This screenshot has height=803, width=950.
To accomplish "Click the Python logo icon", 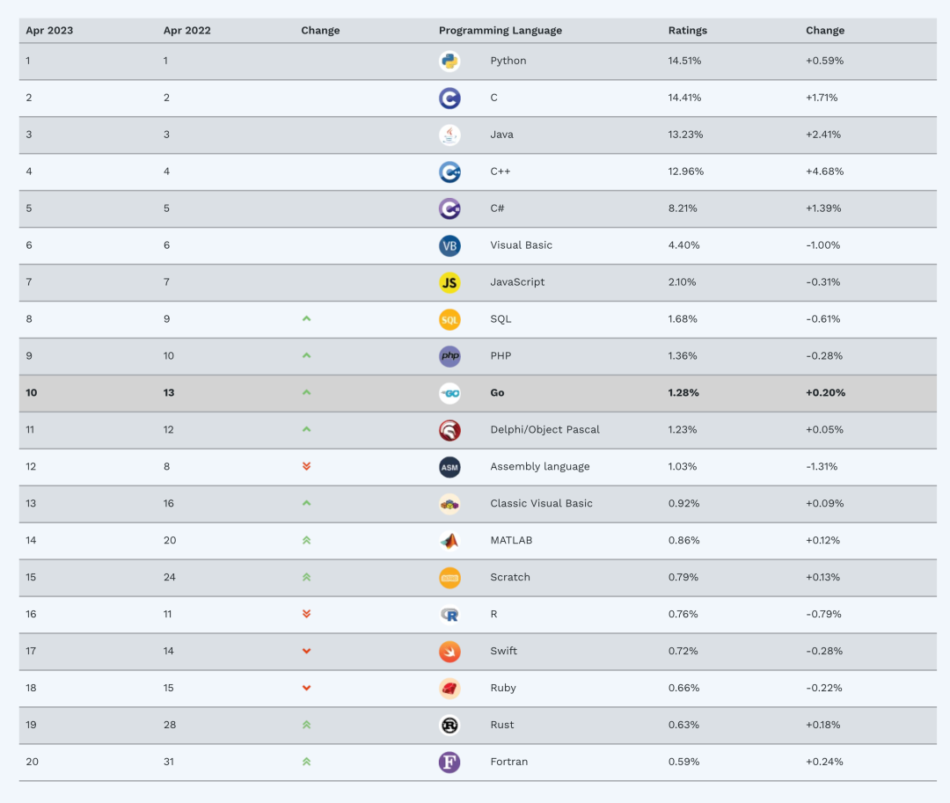I will (x=449, y=62).
